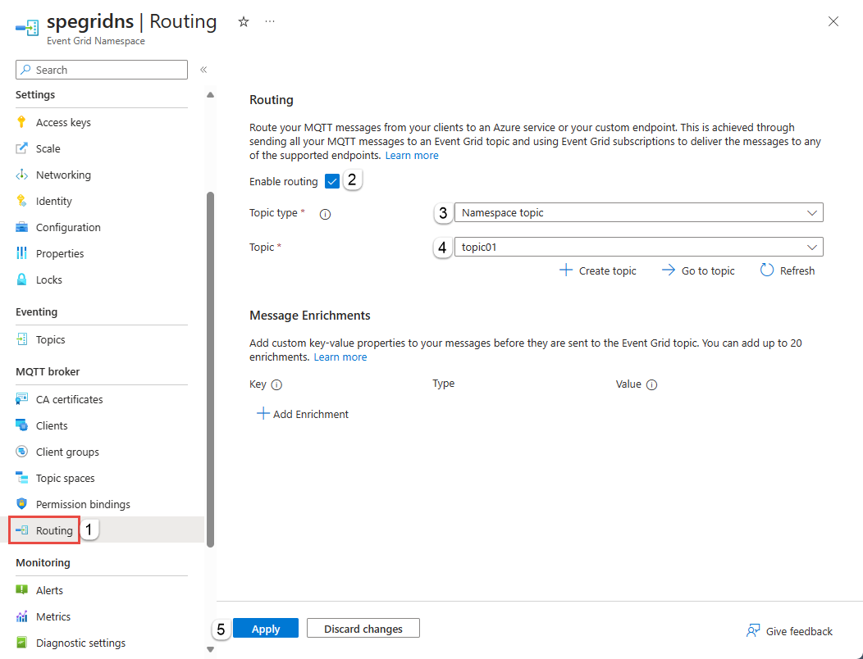This screenshot has width=863, height=659.
Task: Click the Locks padlock icon
Action: [21, 280]
